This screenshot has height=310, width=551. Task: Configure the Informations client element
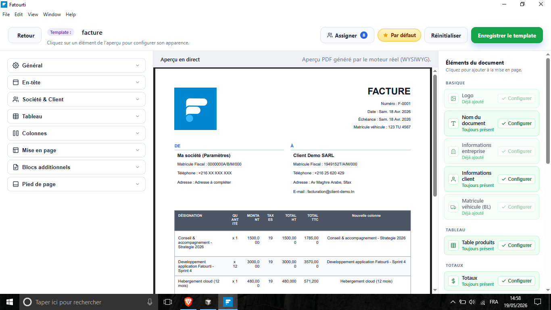point(516,179)
